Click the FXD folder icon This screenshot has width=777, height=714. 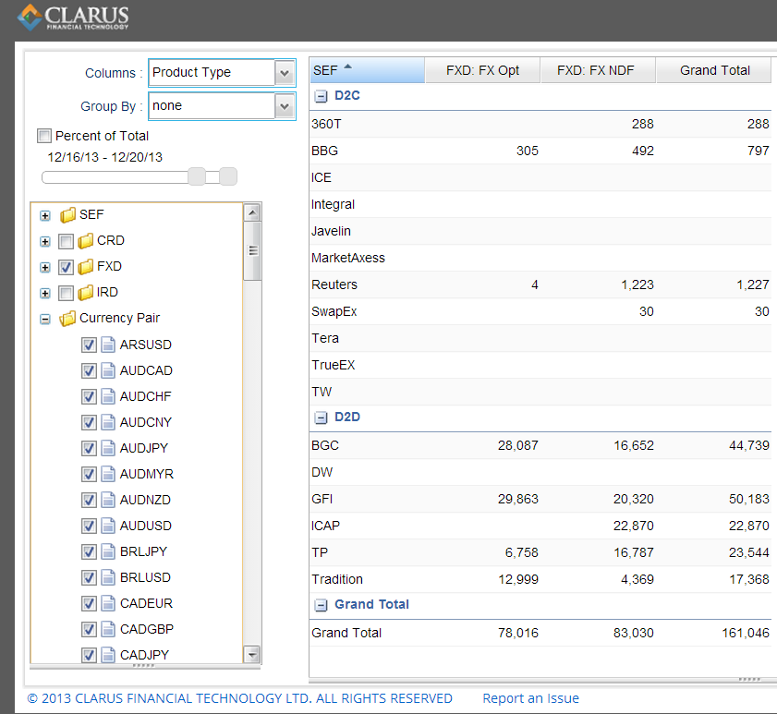click(x=86, y=267)
